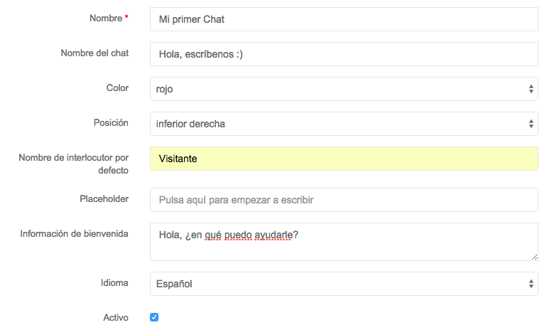Click the Nombre del chat label
The width and height of the screenshot is (552, 330).
94,53
